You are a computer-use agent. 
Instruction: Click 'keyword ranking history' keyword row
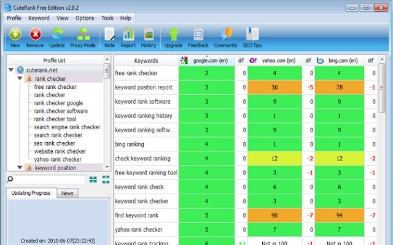tap(144, 116)
